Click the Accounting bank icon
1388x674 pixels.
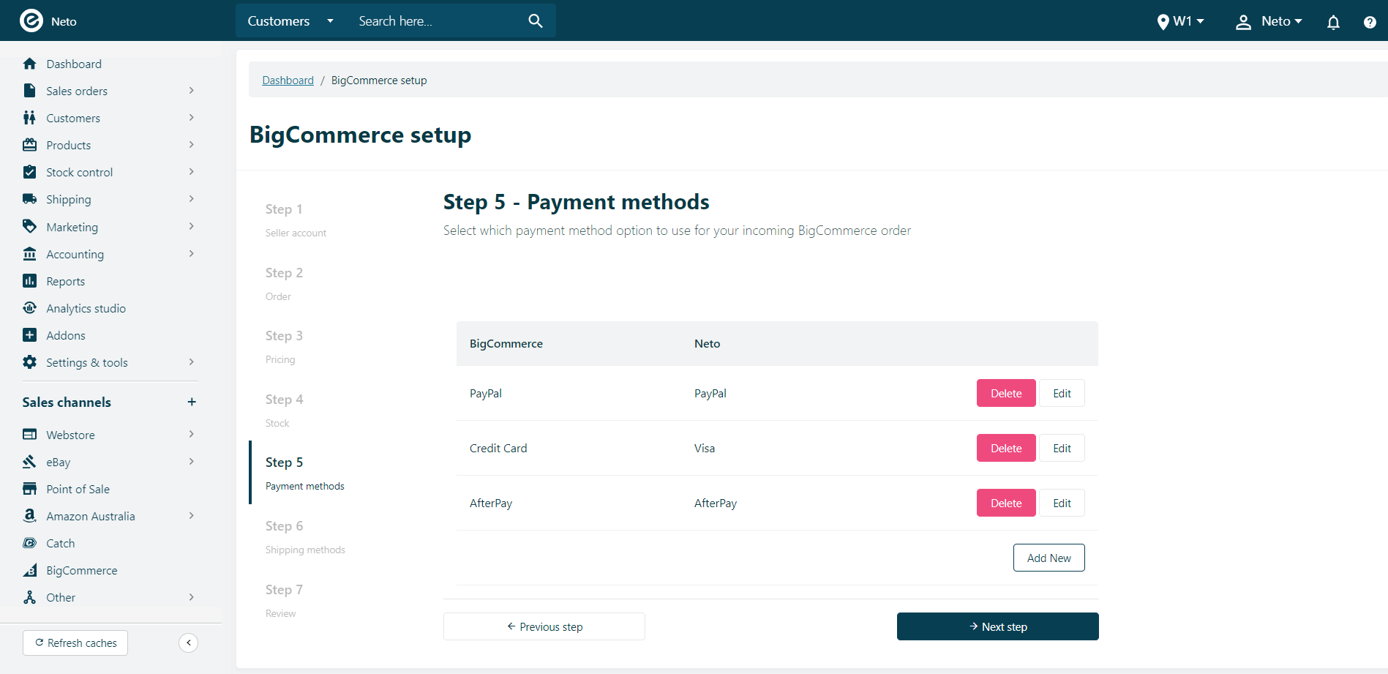(x=30, y=254)
